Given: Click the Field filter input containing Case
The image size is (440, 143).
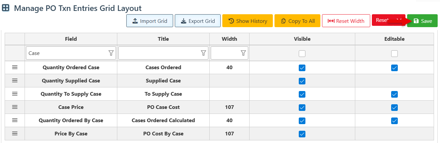Looking at the screenshot, I should [66, 53].
